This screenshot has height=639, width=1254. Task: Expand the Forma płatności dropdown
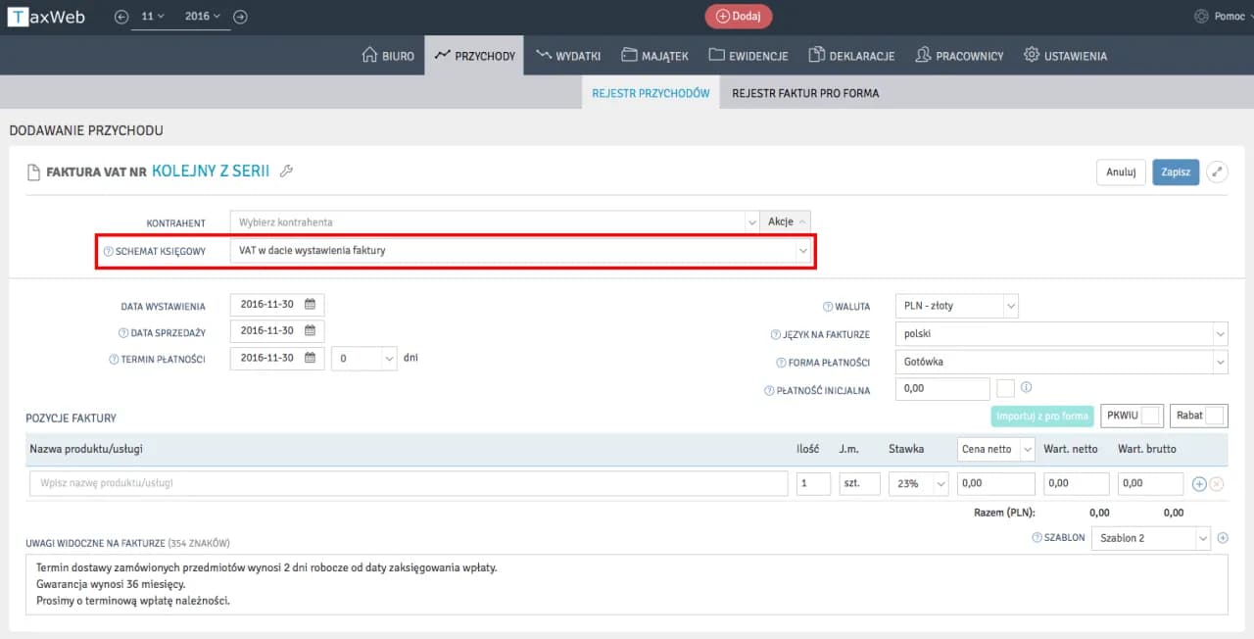pyautogui.click(x=1061, y=362)
